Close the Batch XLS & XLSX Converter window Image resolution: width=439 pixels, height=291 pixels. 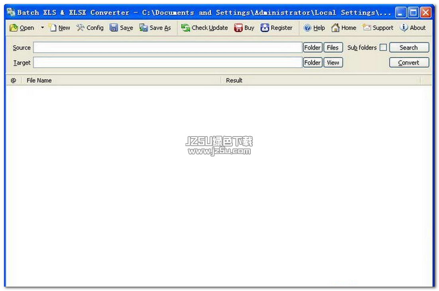426,13
